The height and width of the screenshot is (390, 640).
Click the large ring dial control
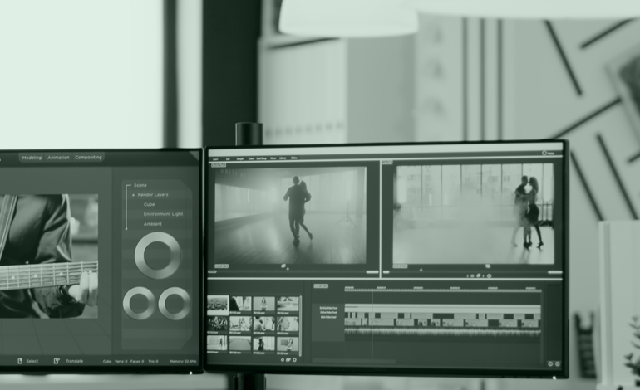pos(157,255)
